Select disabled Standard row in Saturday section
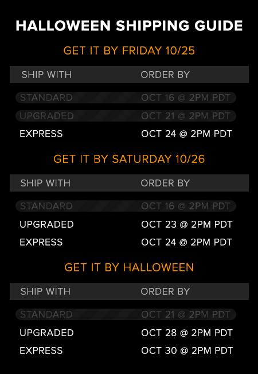This screenshot has width=258, height=374. [126, 206]
